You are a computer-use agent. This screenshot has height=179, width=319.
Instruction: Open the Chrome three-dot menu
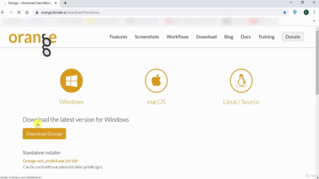(314, 12)
